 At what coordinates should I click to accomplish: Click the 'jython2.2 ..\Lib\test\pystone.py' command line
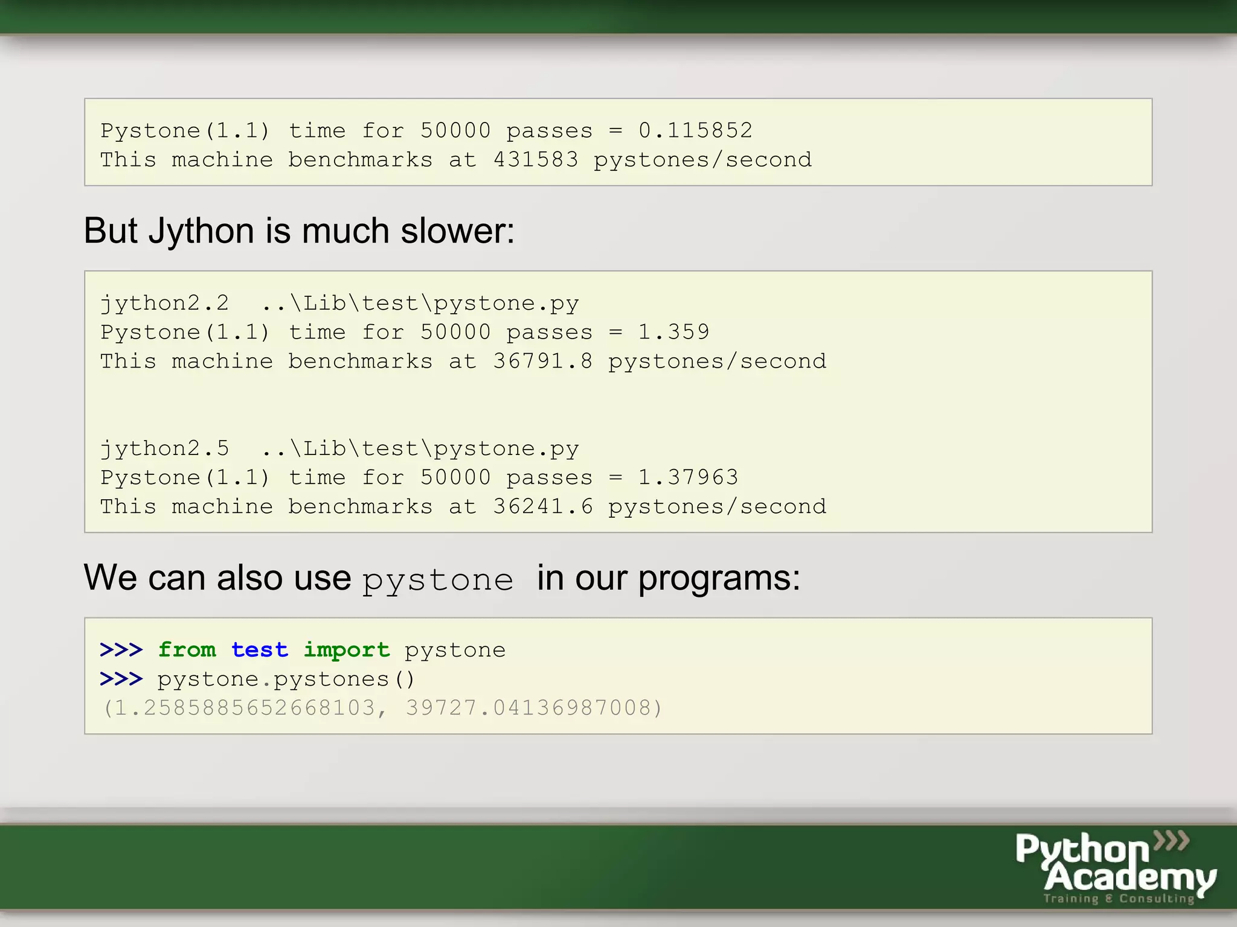click(339, 303)
